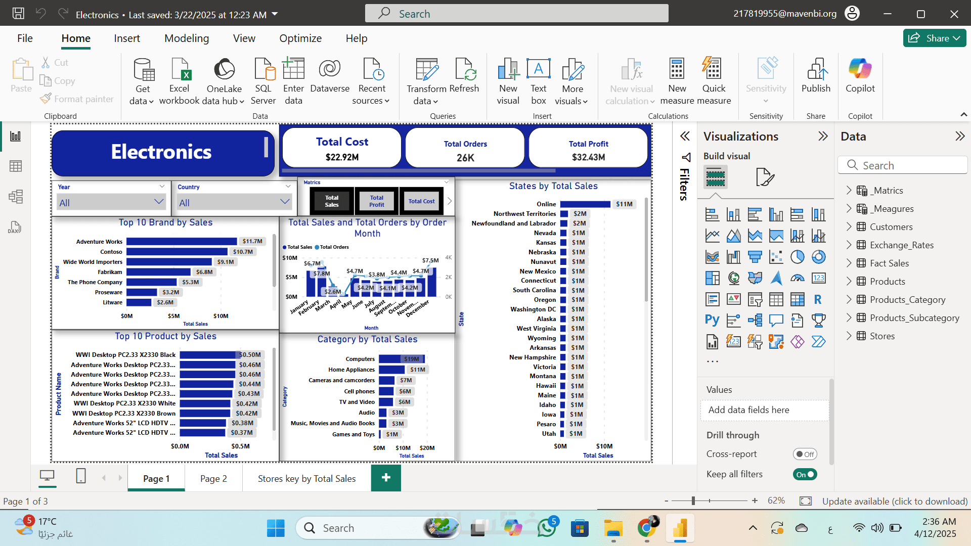
Task: Switch to Model view in left sidebar
Action: coord(16,196)
